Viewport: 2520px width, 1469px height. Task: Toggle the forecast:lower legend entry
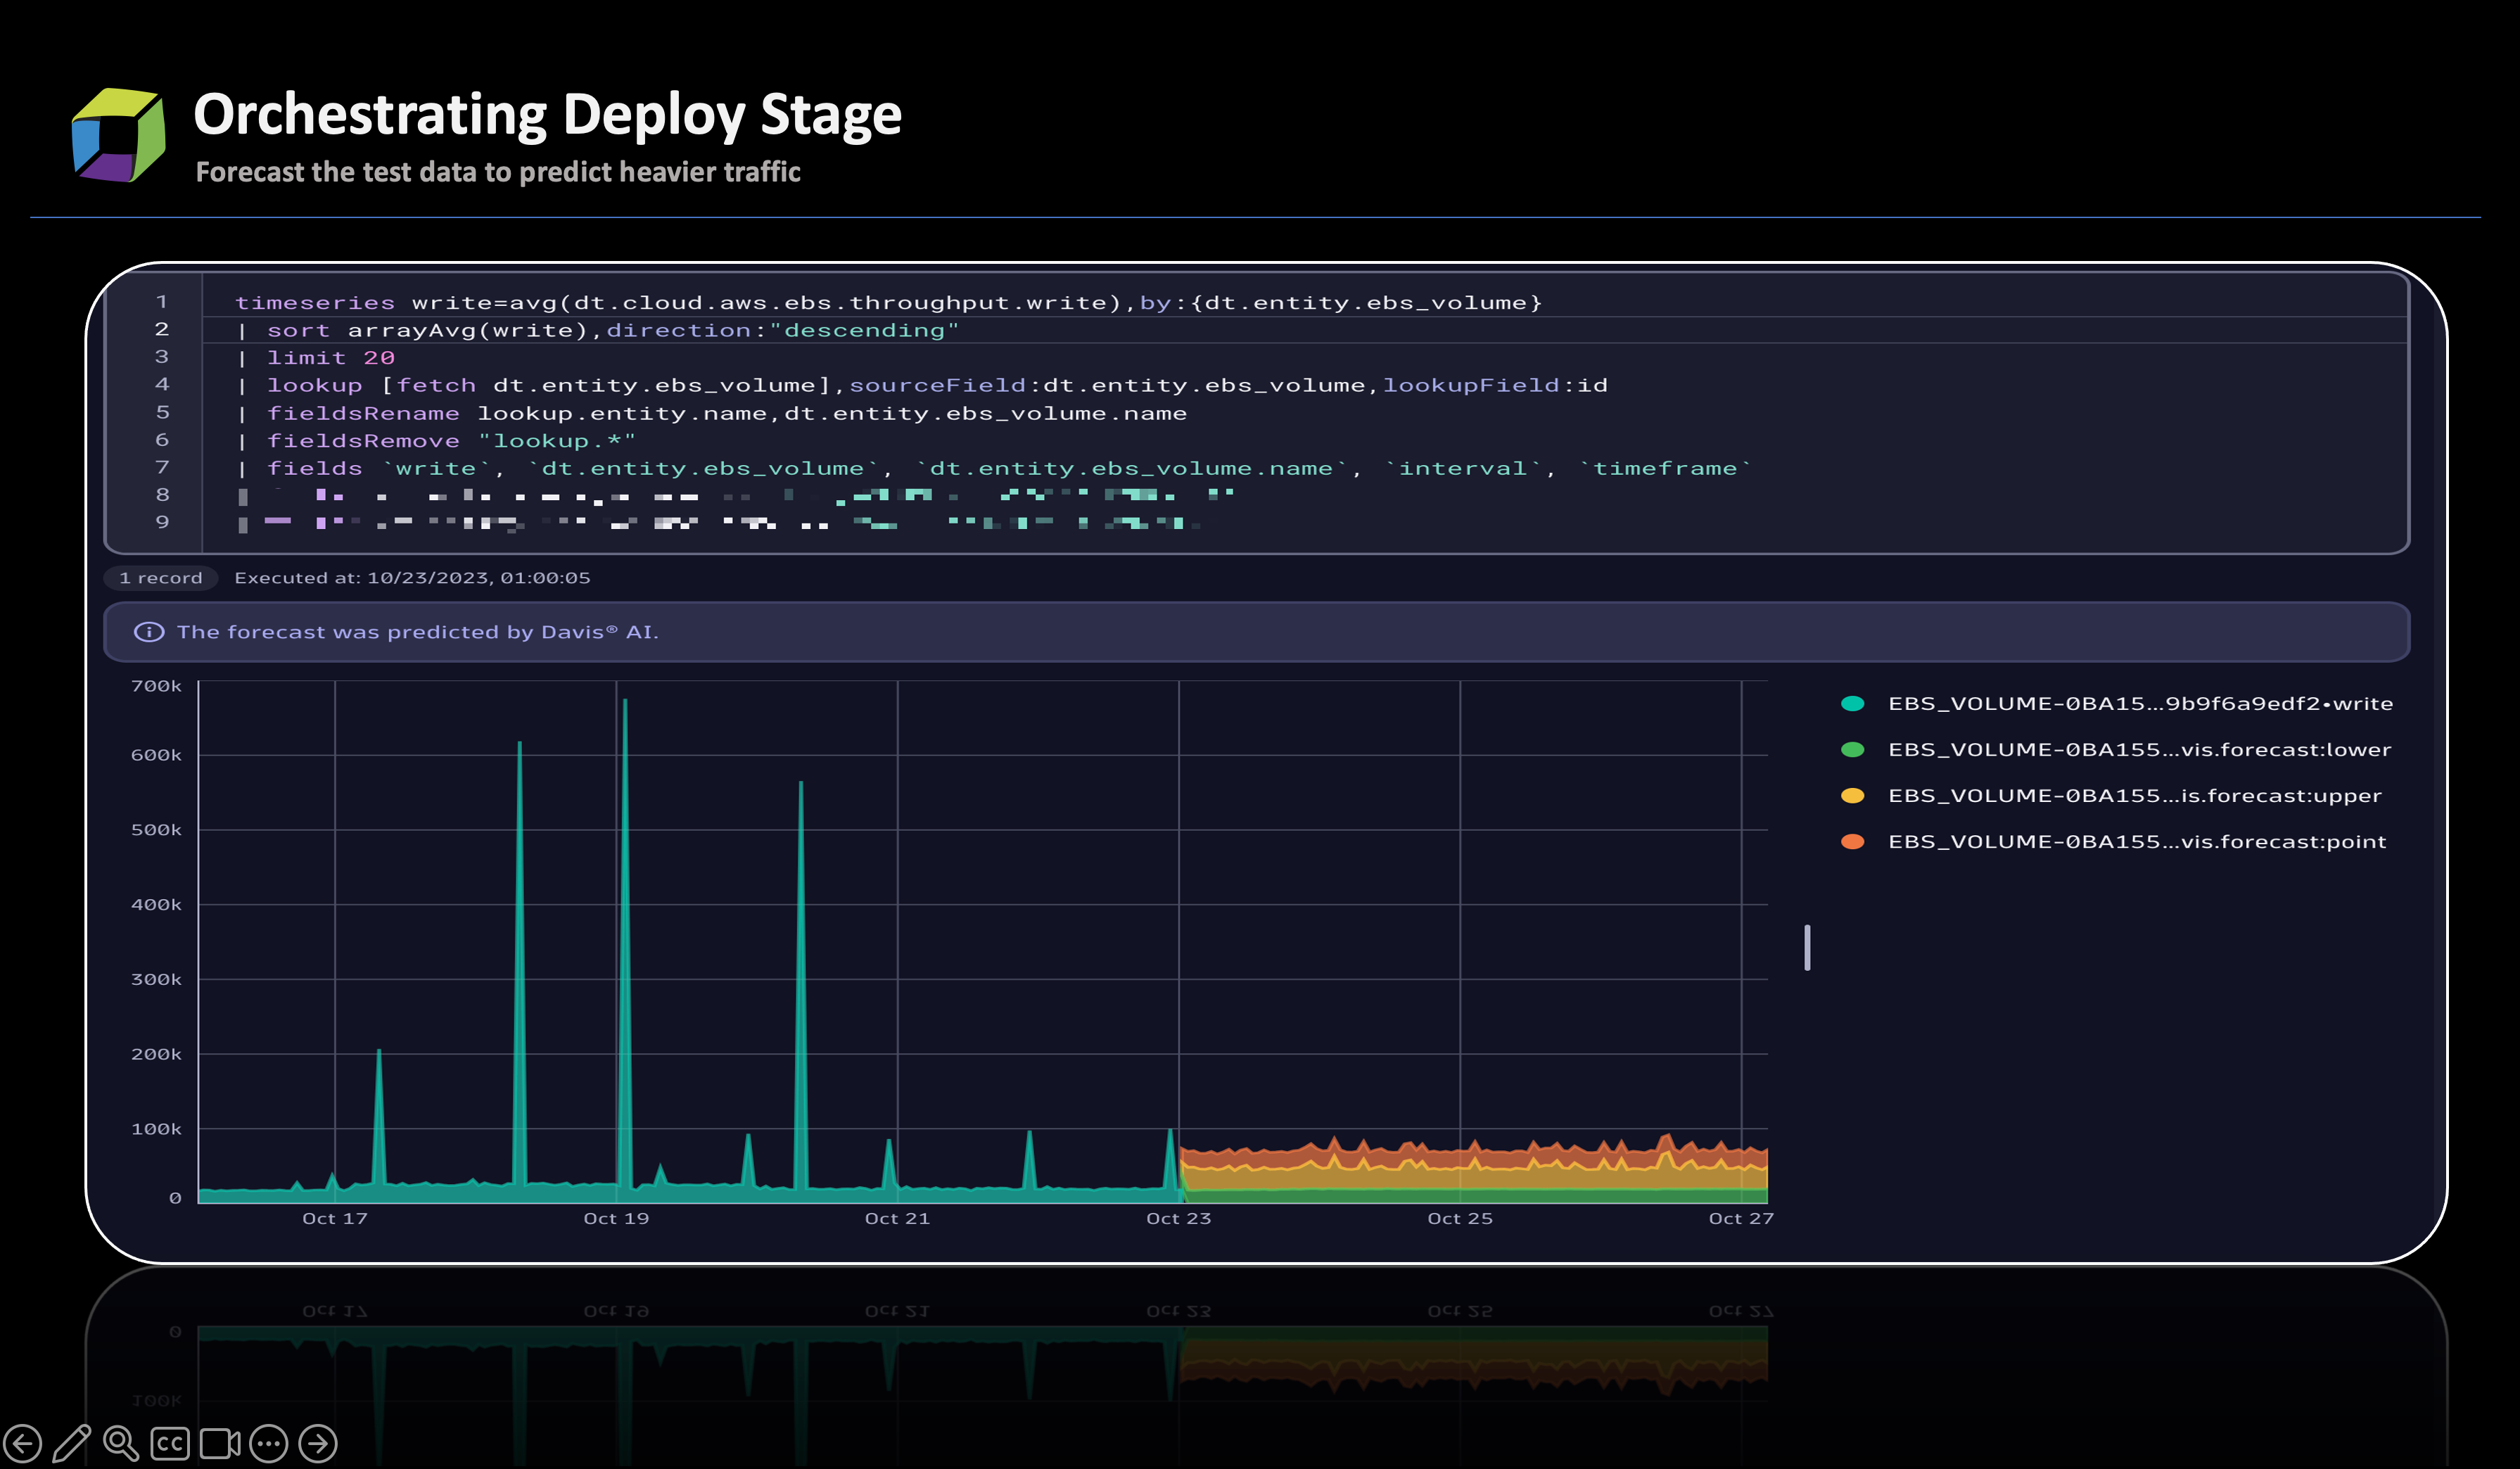pos(2139,749)
